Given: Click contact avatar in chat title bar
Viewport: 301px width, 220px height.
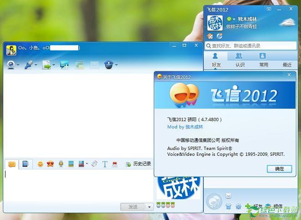Looking at the screenshot, I should (x=11, y=50).
